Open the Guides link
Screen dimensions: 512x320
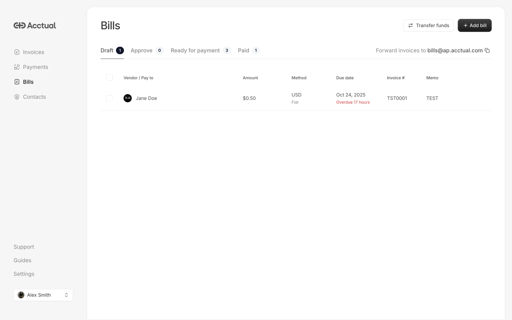click(x=22, y=261)
